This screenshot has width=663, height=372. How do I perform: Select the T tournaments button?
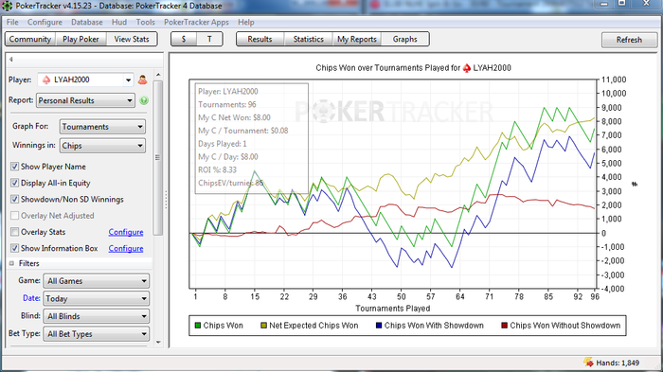[209, 40]
